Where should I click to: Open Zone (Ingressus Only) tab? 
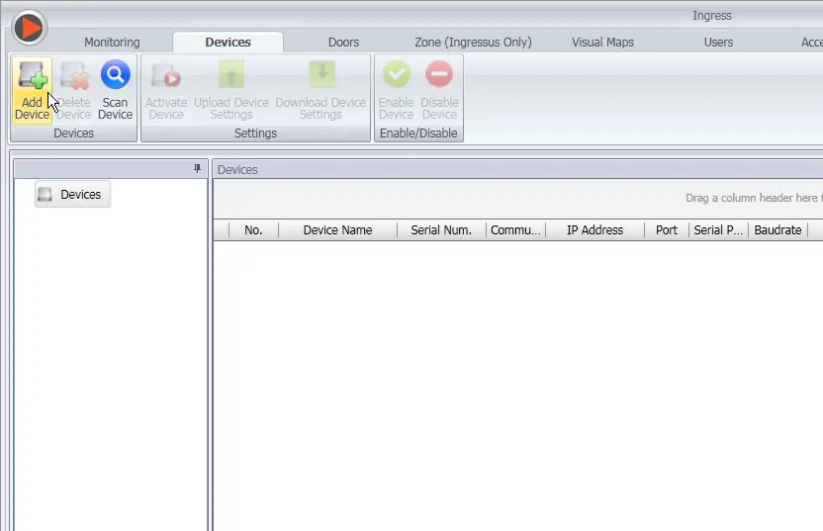click(473, 42)
